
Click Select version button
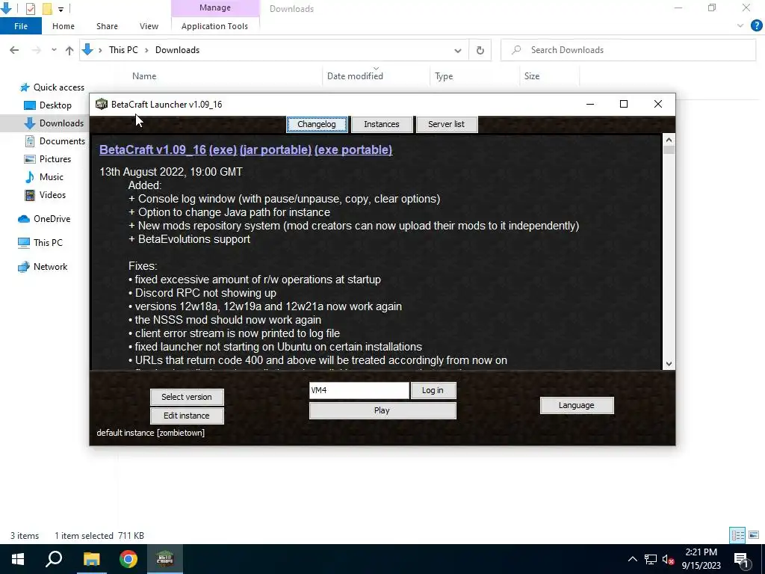click(x=187, y=397)
